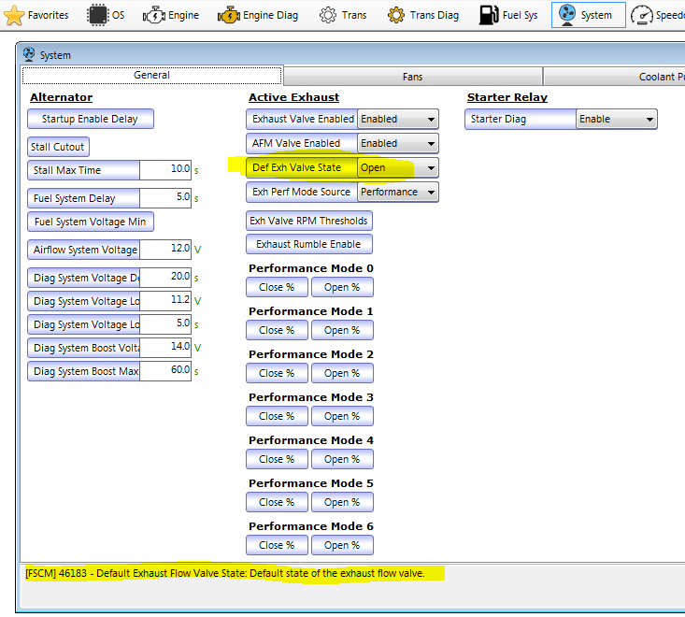Click the System fan icon

[564, 15]
